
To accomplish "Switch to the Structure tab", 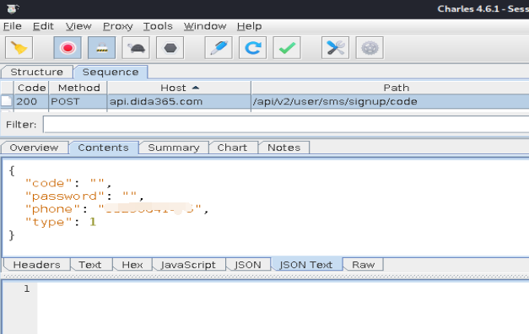I will (x=37, y=73).
